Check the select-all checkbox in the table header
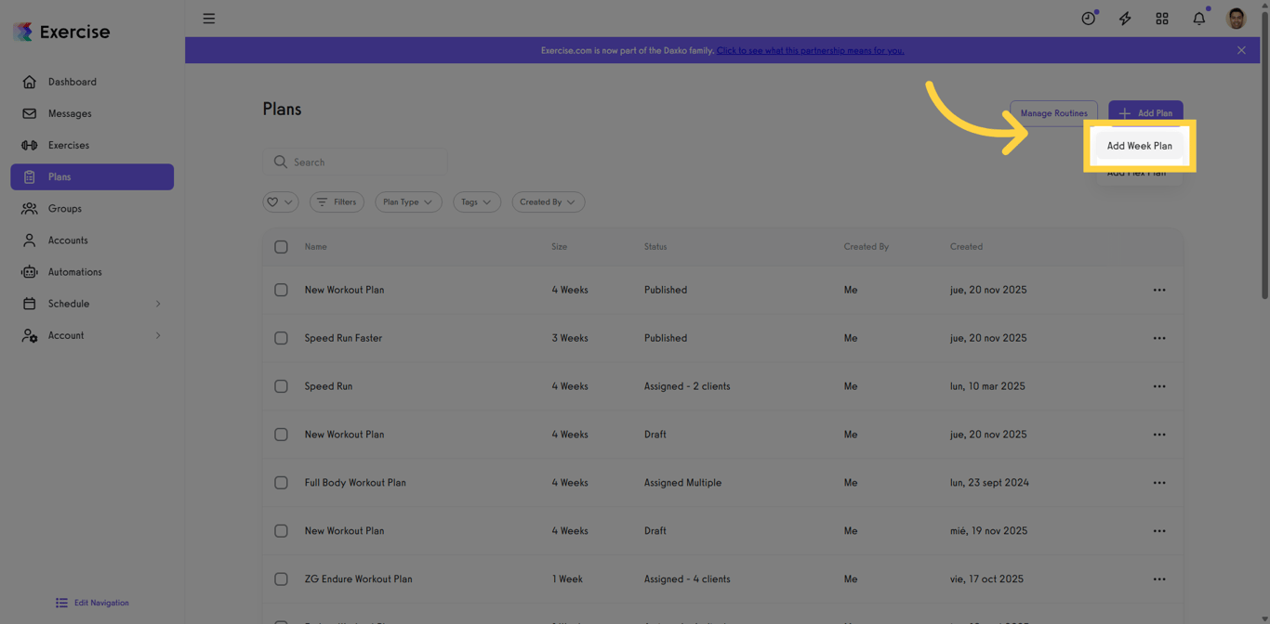This screenshot has height=624, width=1270. [x=281, y=247]
